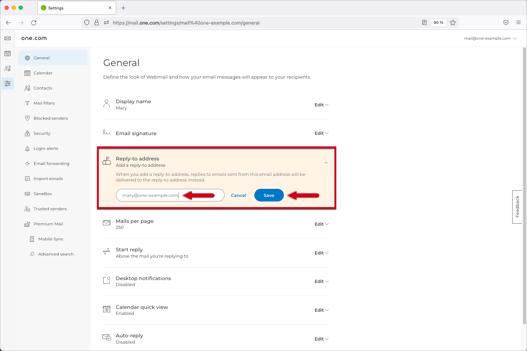Viewport: 527px width, 351px height.
Task: Open the mail@one-example.com account dropdown
Action: pyautogui.click(x=490, y=39)
